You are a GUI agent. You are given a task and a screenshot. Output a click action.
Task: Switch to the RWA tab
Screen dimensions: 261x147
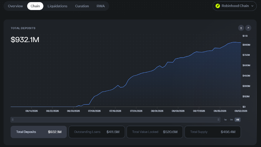tap(100, 6)
